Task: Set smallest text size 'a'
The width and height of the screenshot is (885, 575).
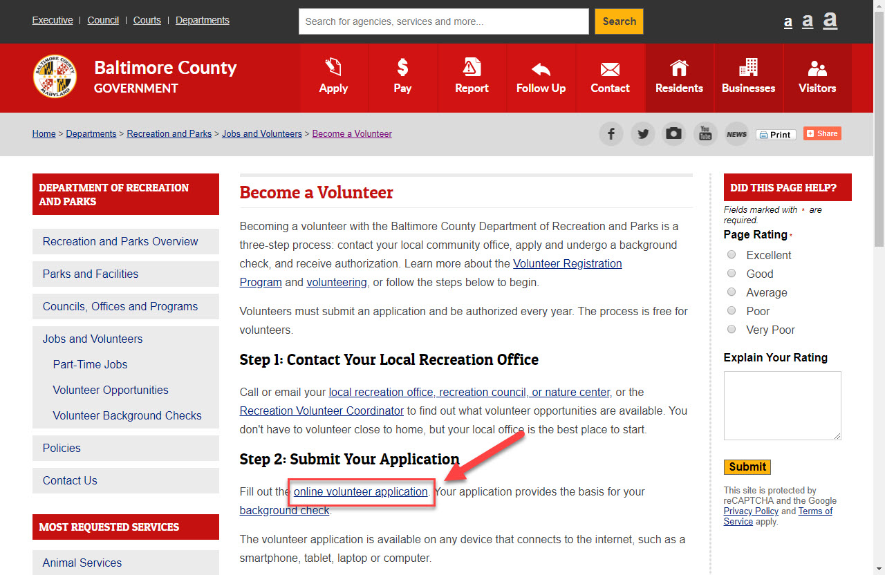Action: [788, 22]
